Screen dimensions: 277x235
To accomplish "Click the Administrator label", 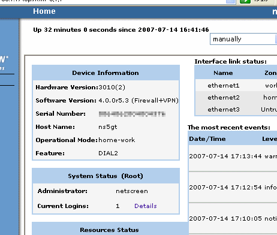I will [62, 191].
